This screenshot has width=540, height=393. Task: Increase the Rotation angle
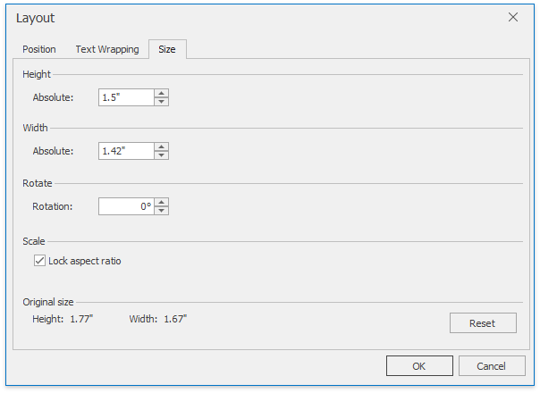click(161, 202)
